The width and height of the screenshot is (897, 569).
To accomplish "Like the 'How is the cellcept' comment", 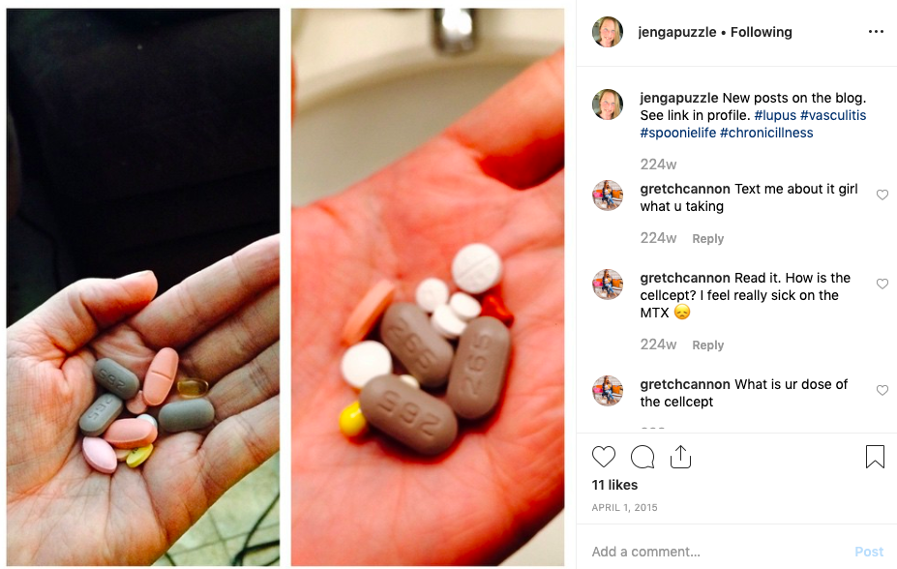I will pos(882,284).
